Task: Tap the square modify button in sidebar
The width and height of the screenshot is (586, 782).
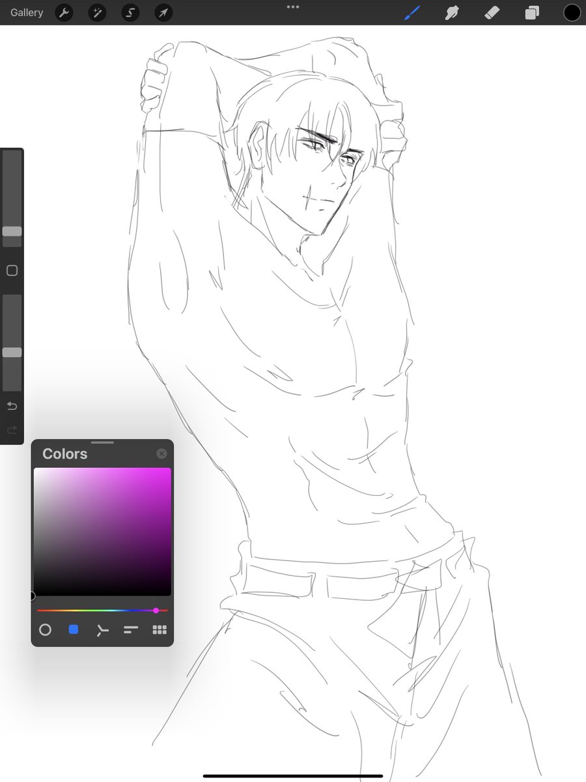Action: [12, 270]
